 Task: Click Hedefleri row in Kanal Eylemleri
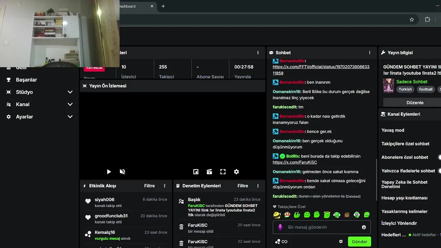411,235
